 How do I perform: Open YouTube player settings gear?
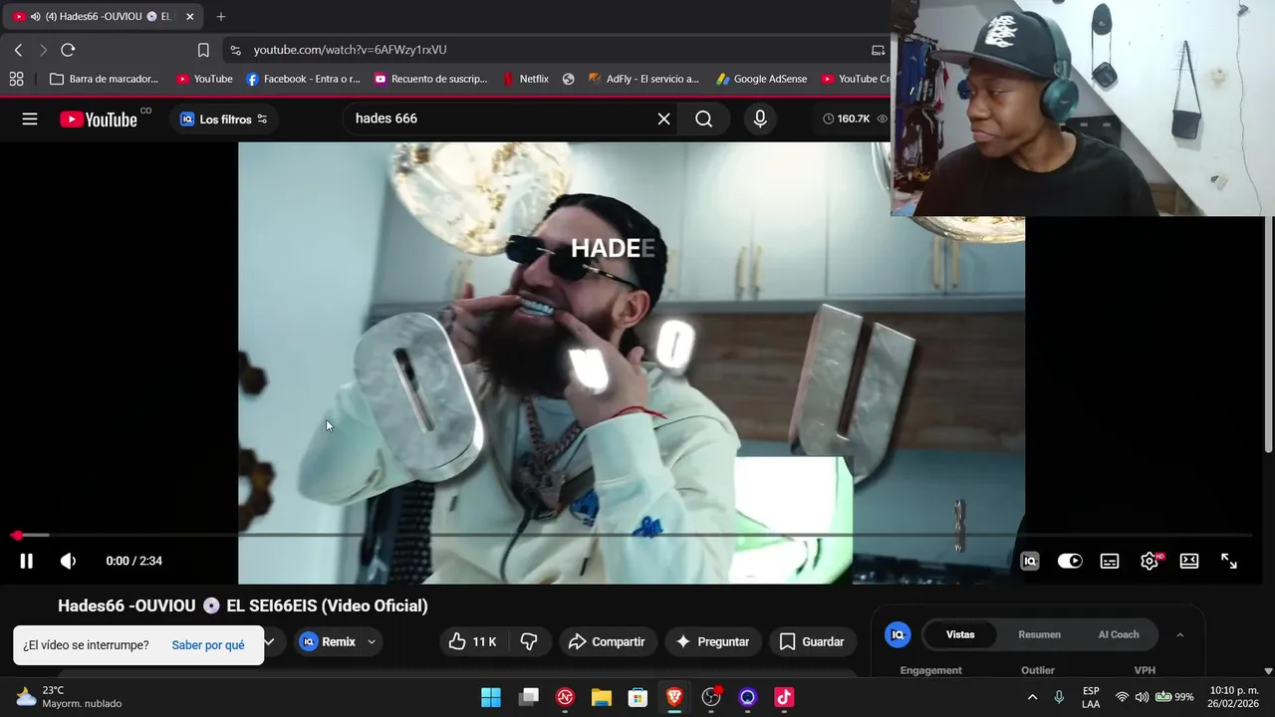(x=1149, y=561)
